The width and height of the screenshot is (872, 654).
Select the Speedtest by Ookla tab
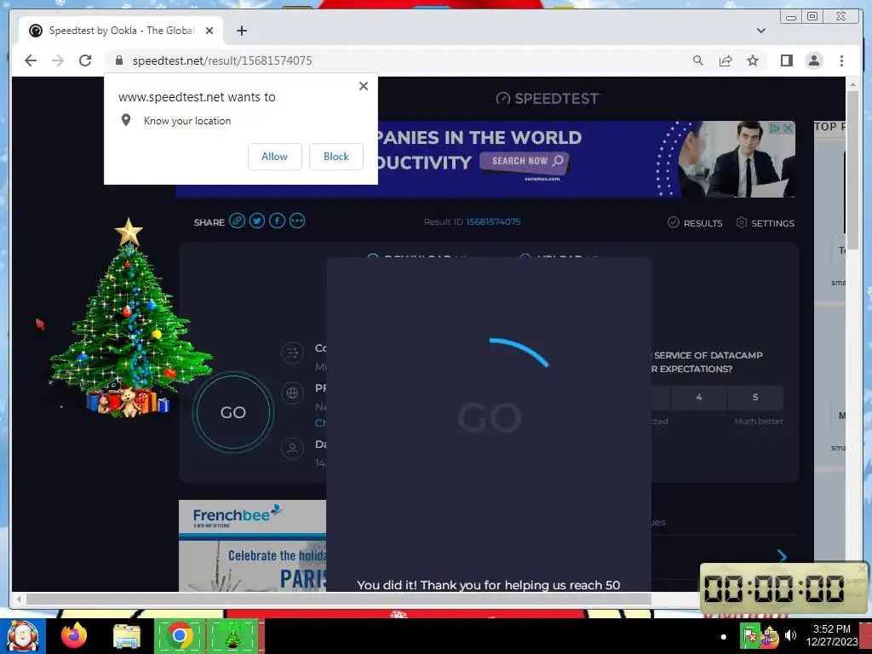[121, 31]
